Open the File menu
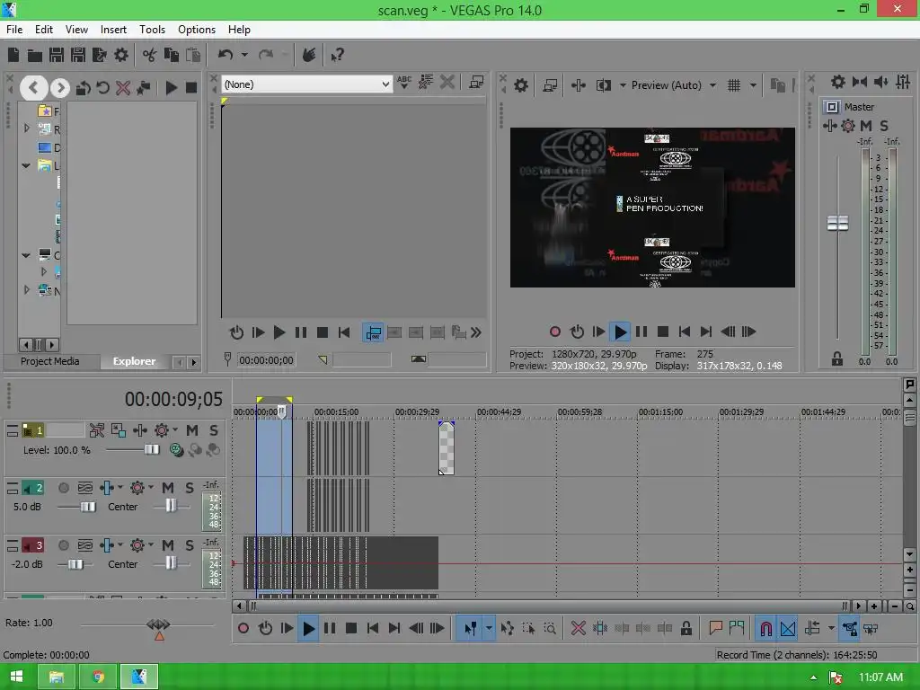This screenshot has height=690, width=920. pyautogui.click(x=14, y=30)
